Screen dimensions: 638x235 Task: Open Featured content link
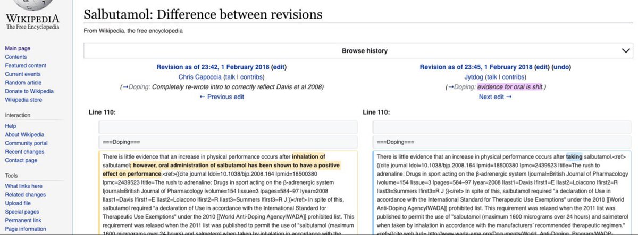26,65
